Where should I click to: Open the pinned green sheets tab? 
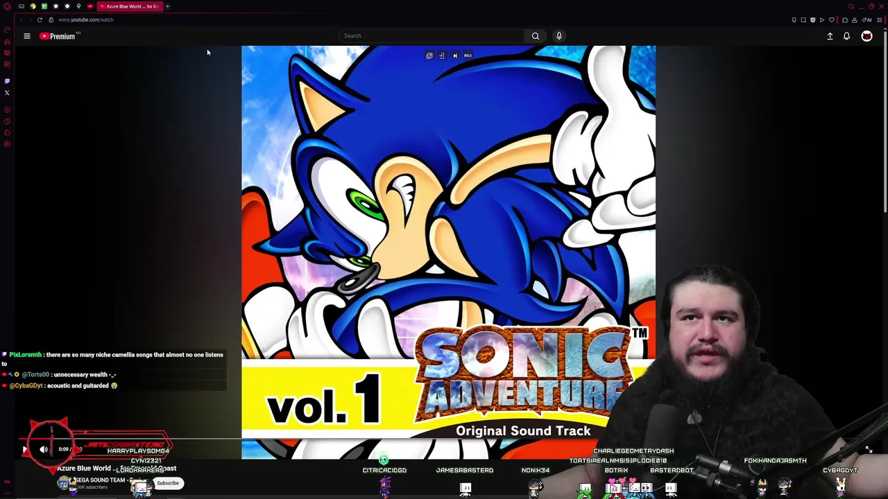44,6
